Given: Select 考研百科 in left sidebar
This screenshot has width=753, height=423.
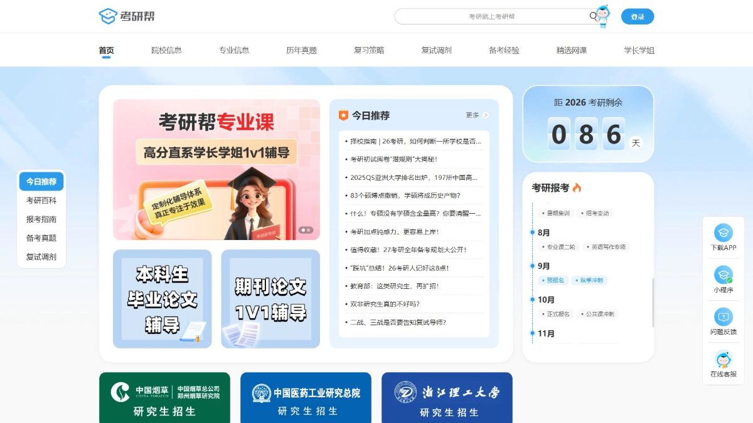Looking at the screenshot, I should coord(41,201).
